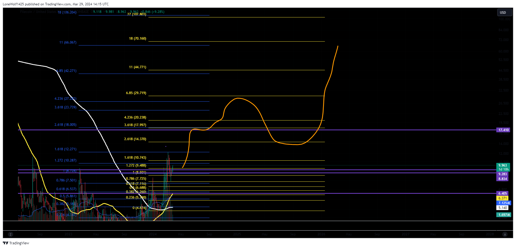Viewport: 516px width, 248px height.
Task: Click the 1d 10h countdown label
Action: [503, 169]
